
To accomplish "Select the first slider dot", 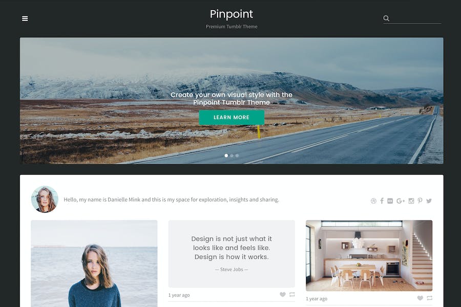I will tap(226, 156).
